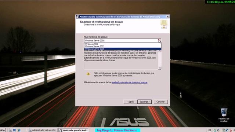Open the forest functional level dropdown arrow

[x=160, y=41]
